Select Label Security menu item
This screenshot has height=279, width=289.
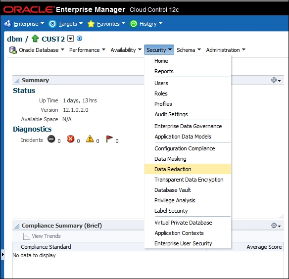[x=188, y=211]
